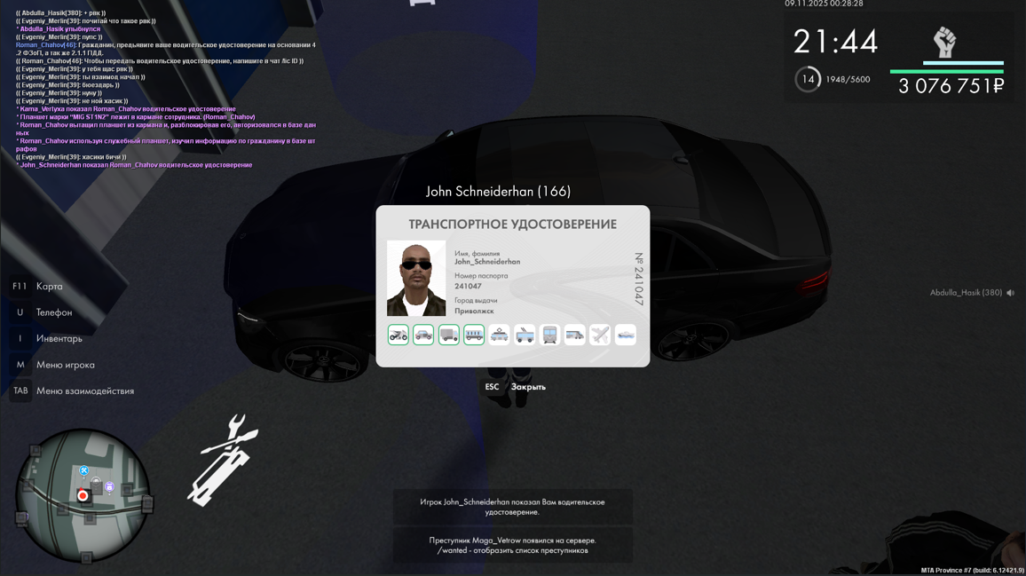Click Abdulla_Hasik (380) voice label
The height and width of the screenshot is (576, 1026).
pyautogui.click(x=966, y=293)
